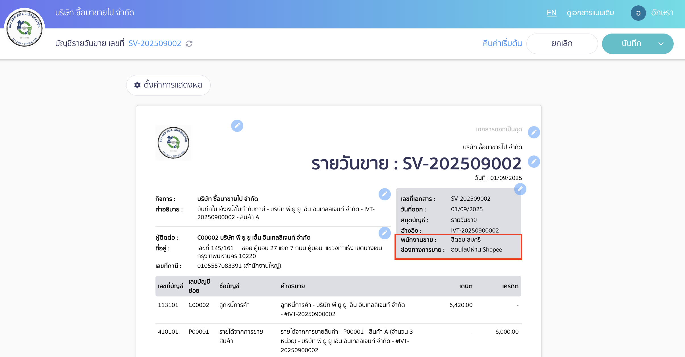Edit the เอกสารออกเป็นชุด document series

tap(534, 132)
